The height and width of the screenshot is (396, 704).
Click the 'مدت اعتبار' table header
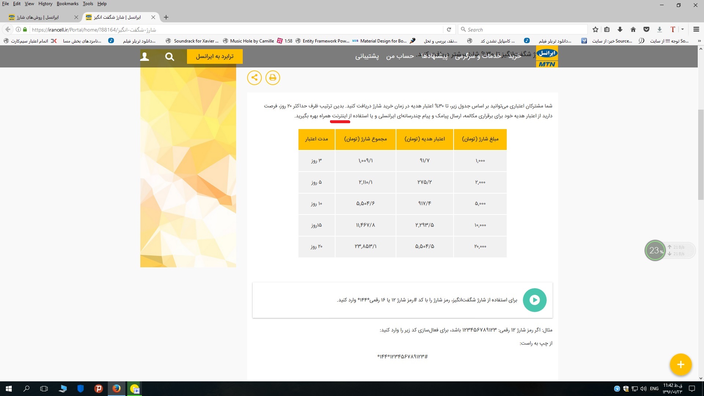tap(316, 139)
